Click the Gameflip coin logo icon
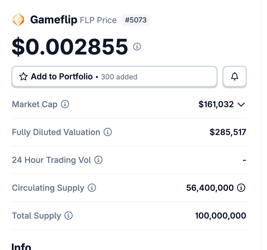This screenshot has height=250, width=267. [18, 20]
